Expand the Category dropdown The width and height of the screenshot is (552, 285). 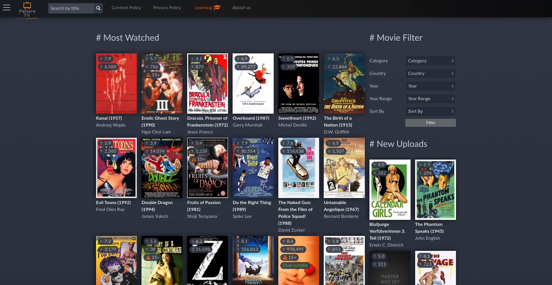click(430, 61)
